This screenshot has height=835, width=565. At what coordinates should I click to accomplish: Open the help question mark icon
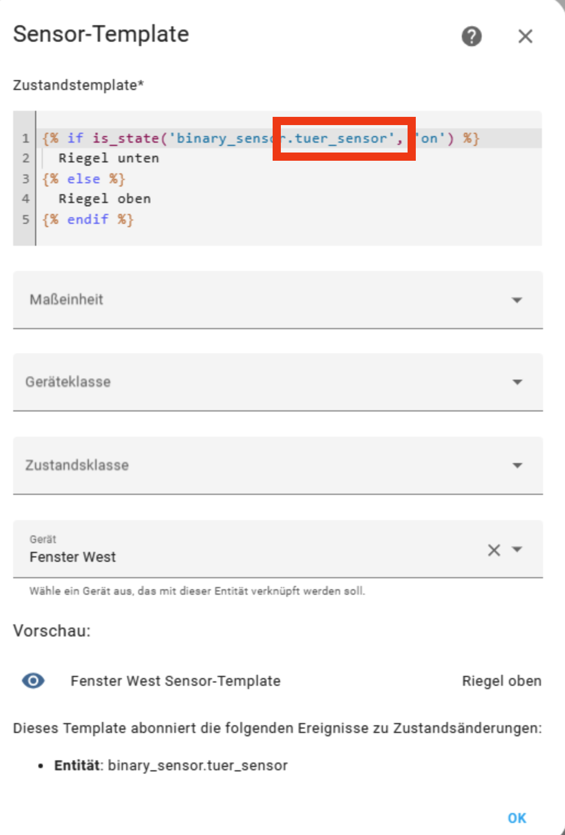pyautogui.click(x=471, y=37)
